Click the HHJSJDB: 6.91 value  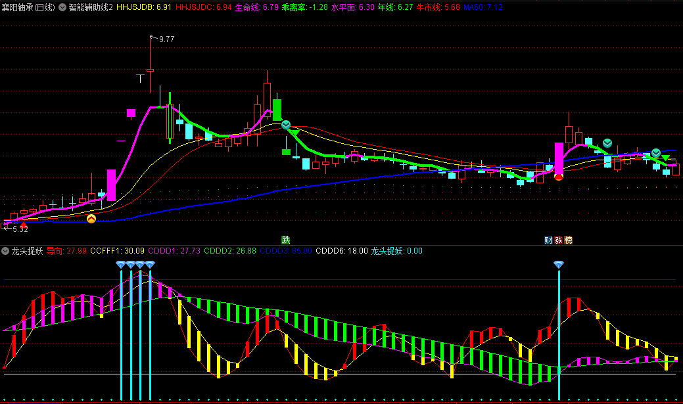(144, 7)
